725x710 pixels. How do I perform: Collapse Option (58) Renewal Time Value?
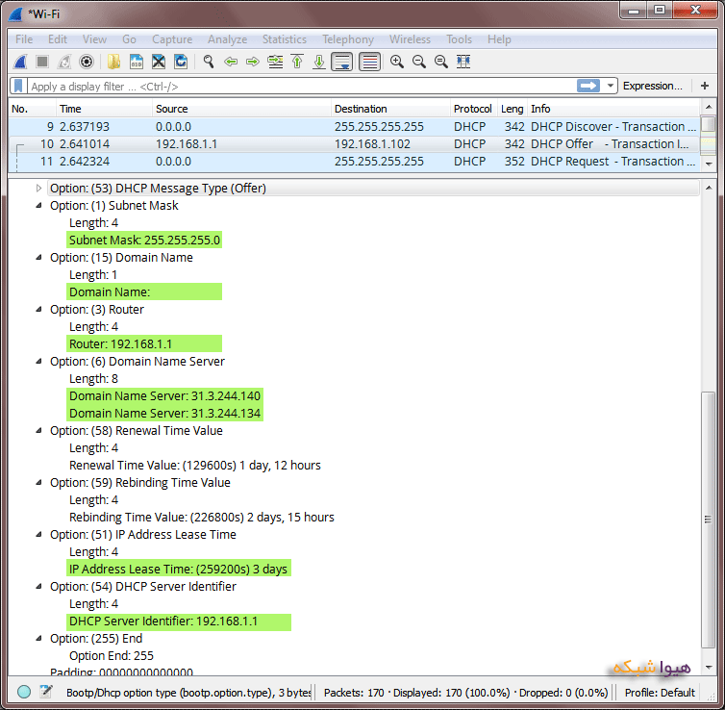click(x=38, y=431)
